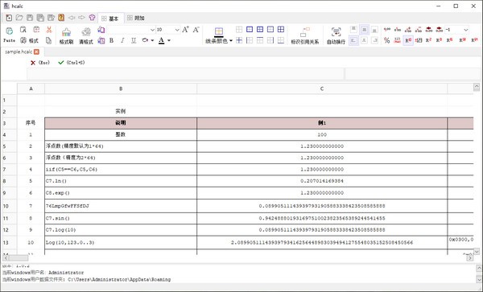Image resolution: width=483 pixels, height=292 pixels.
Task: Align cell content to vertical middle
Action: (x=364, y=30)
